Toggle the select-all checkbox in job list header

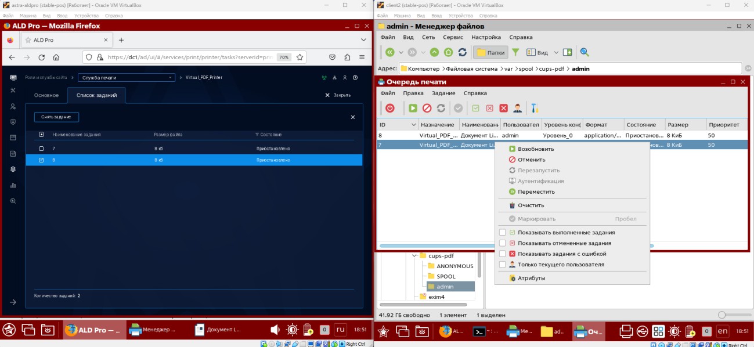[x=41, y=134]
